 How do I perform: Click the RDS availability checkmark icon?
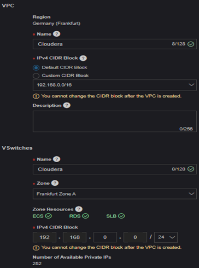[85, 216]
